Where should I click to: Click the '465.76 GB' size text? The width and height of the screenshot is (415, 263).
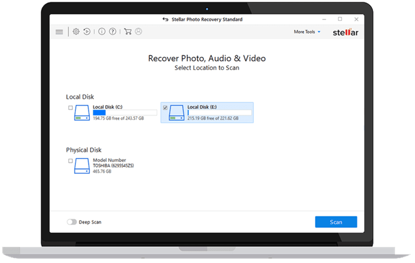(x=102, y=171)
